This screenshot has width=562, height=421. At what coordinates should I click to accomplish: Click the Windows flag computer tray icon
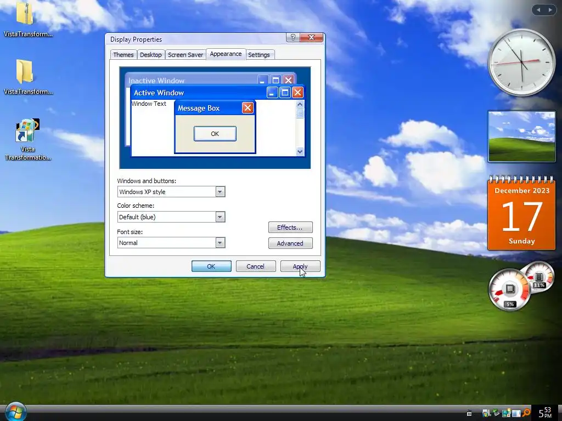[x=486, y=413]
